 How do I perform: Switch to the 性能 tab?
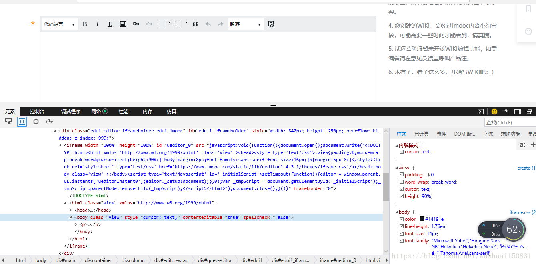[124, 112]
